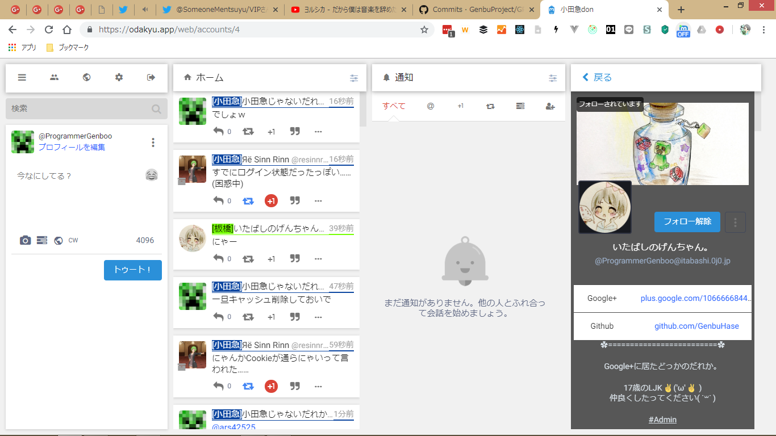The height and width of the screenshot is (436, 776).
Task: Open emoji picker in compose box
Action: [x=152, y=175]
